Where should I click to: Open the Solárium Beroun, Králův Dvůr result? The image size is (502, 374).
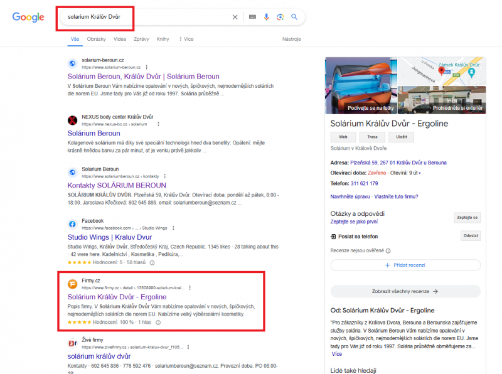click(x=144, y=77)
